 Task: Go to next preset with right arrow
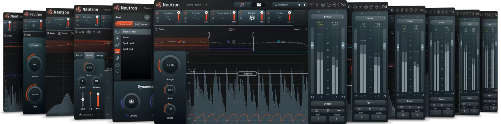[x=304, y=5]
